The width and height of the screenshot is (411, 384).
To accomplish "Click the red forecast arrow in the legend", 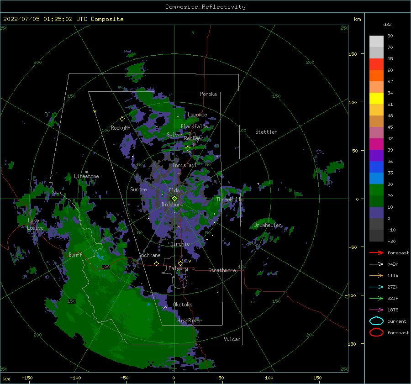I will (x=376, y=252).
